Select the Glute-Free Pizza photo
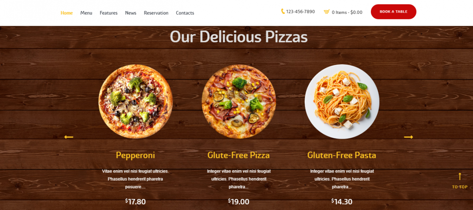 239,102
